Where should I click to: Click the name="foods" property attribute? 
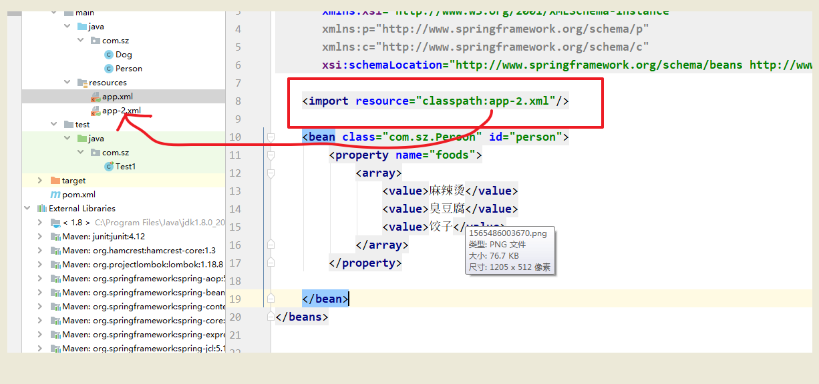(435, 155)
